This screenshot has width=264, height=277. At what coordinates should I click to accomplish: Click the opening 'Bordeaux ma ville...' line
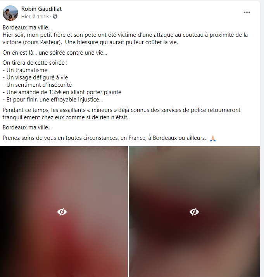pos(27,28)
